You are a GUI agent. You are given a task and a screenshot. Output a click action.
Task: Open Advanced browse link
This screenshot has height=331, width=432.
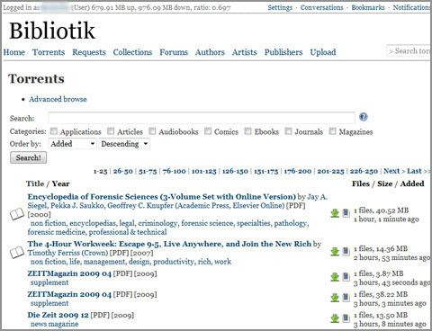point(58,99)
